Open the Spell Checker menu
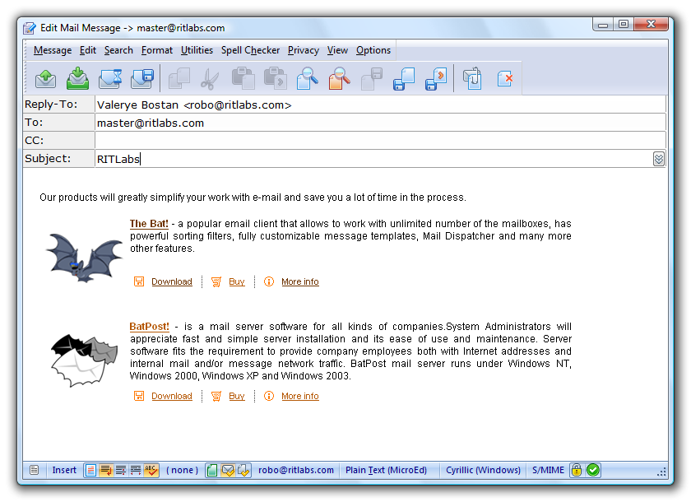This screenshot has width=691, height=502. click(250, 50)
